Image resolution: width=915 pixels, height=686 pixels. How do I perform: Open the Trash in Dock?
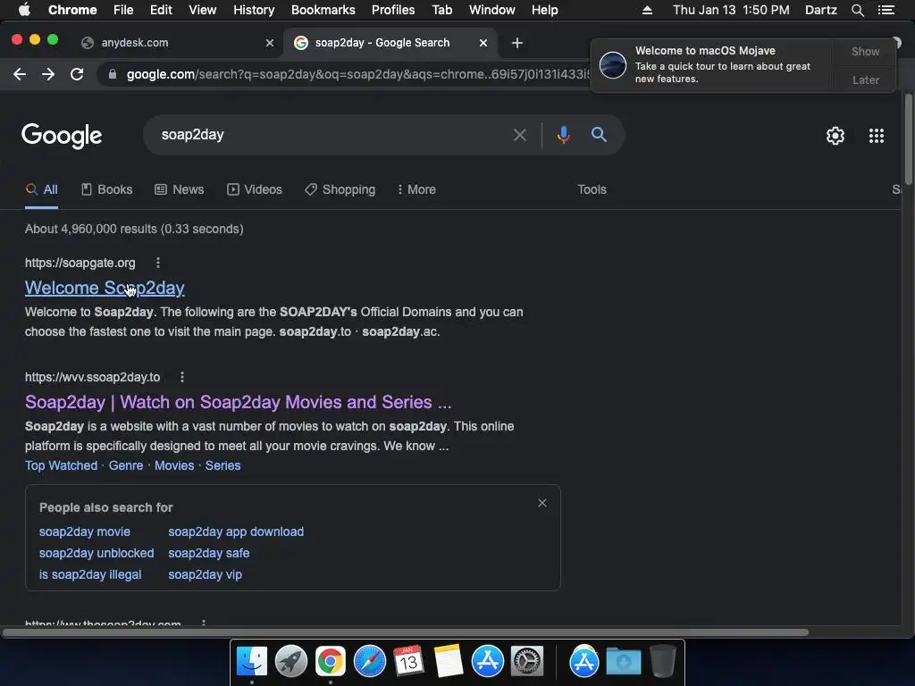point(663,662)
